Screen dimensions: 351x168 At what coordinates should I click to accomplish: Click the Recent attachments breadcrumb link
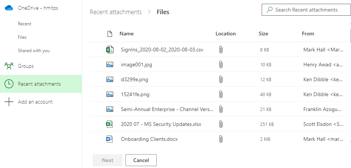[x=116, y=12]
